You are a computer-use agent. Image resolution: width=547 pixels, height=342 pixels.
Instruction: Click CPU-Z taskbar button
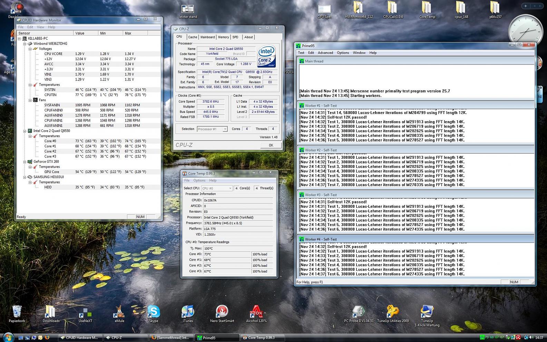(x=125, y=338)
